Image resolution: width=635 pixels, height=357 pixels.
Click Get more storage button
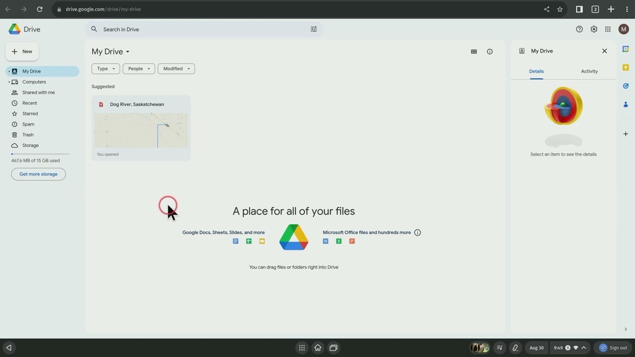(38, 174)
